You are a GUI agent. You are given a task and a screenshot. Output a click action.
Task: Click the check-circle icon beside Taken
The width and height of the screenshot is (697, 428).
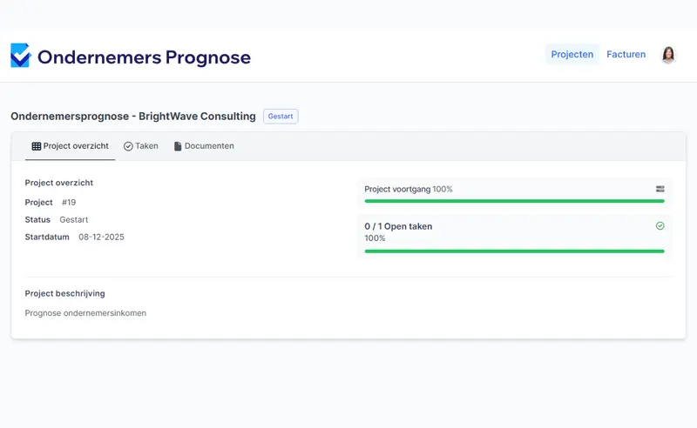(x=128, y=146)
